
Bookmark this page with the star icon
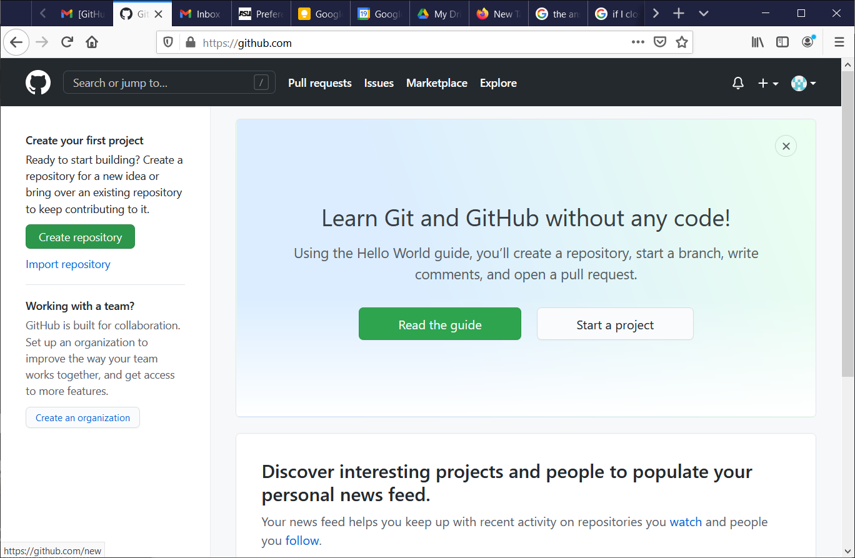(682, 42)
